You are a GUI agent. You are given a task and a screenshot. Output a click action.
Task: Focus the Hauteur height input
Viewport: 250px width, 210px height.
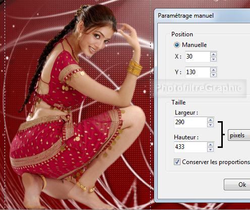191,147
